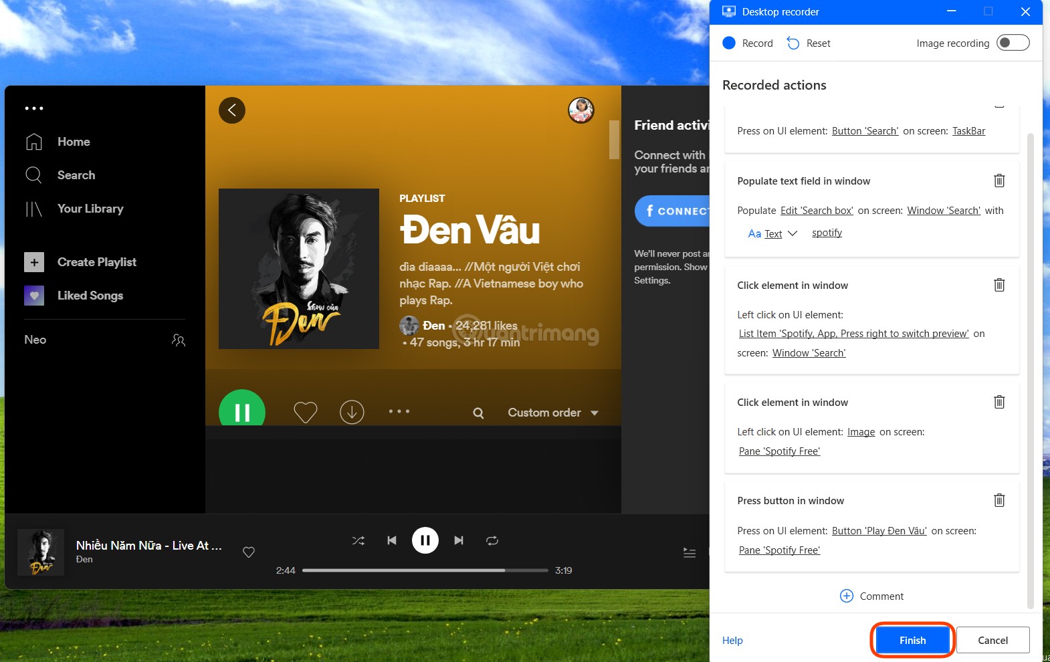
Task: Click the now-playing album thumbnail
Action: 41,552
